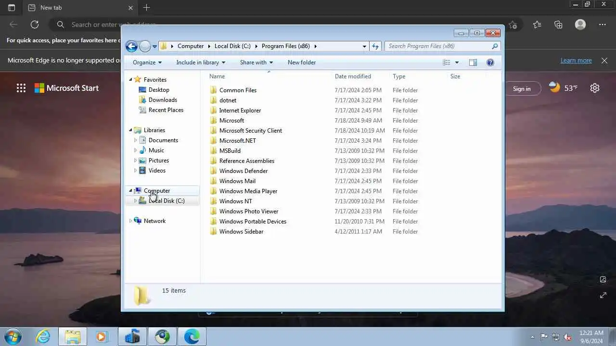The height and width of the screenshot is (346, 616).
Task: Expand the Network node
Action: (x=130, y=221)
